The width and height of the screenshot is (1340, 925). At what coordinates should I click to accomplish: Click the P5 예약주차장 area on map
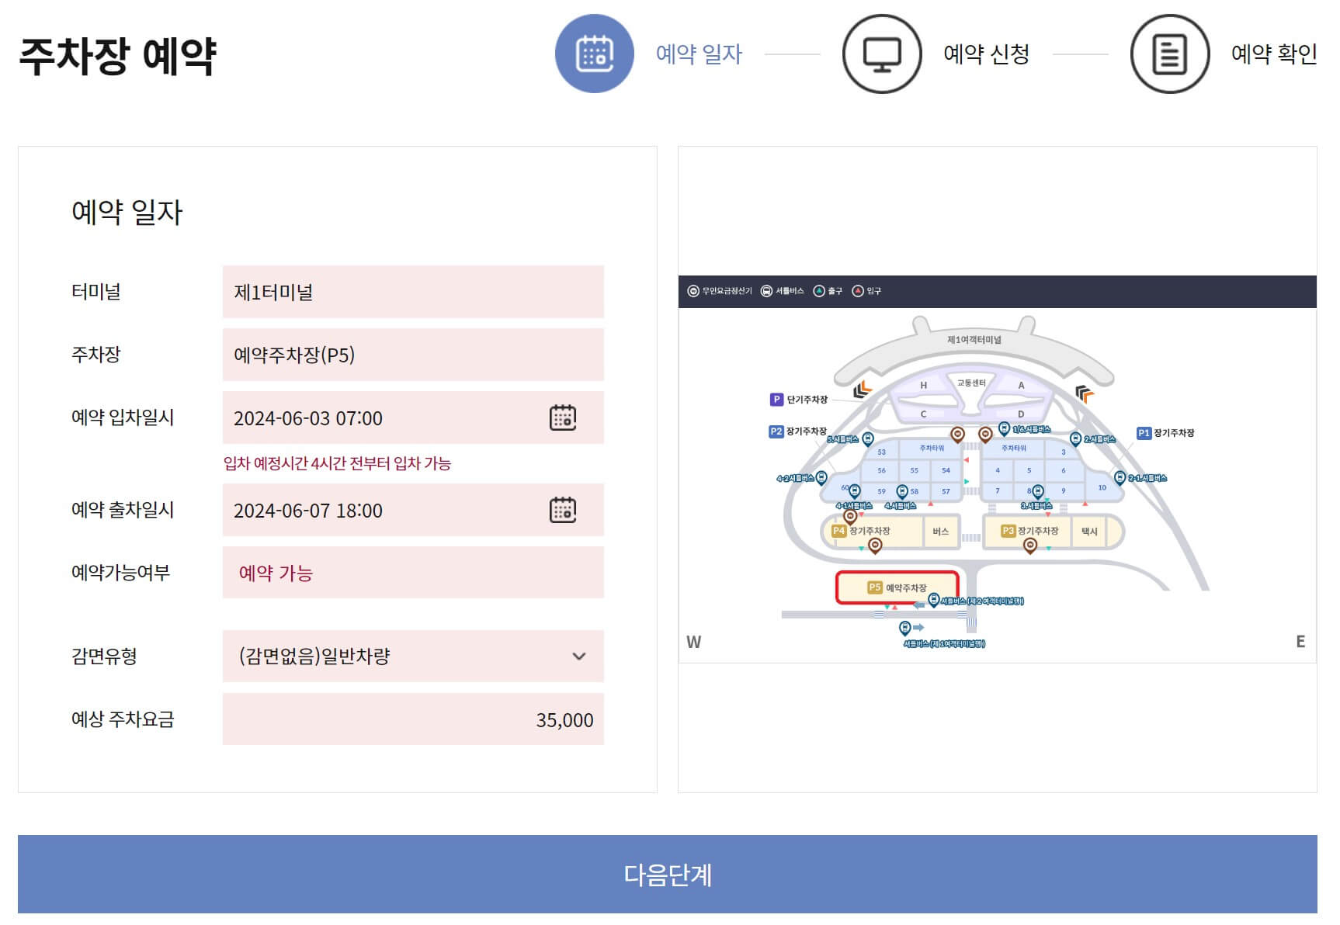(897, 587)
